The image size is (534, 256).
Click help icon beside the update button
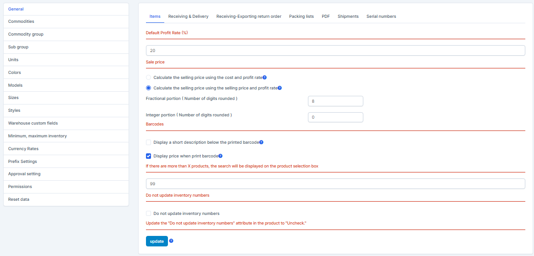coord(171,241)
